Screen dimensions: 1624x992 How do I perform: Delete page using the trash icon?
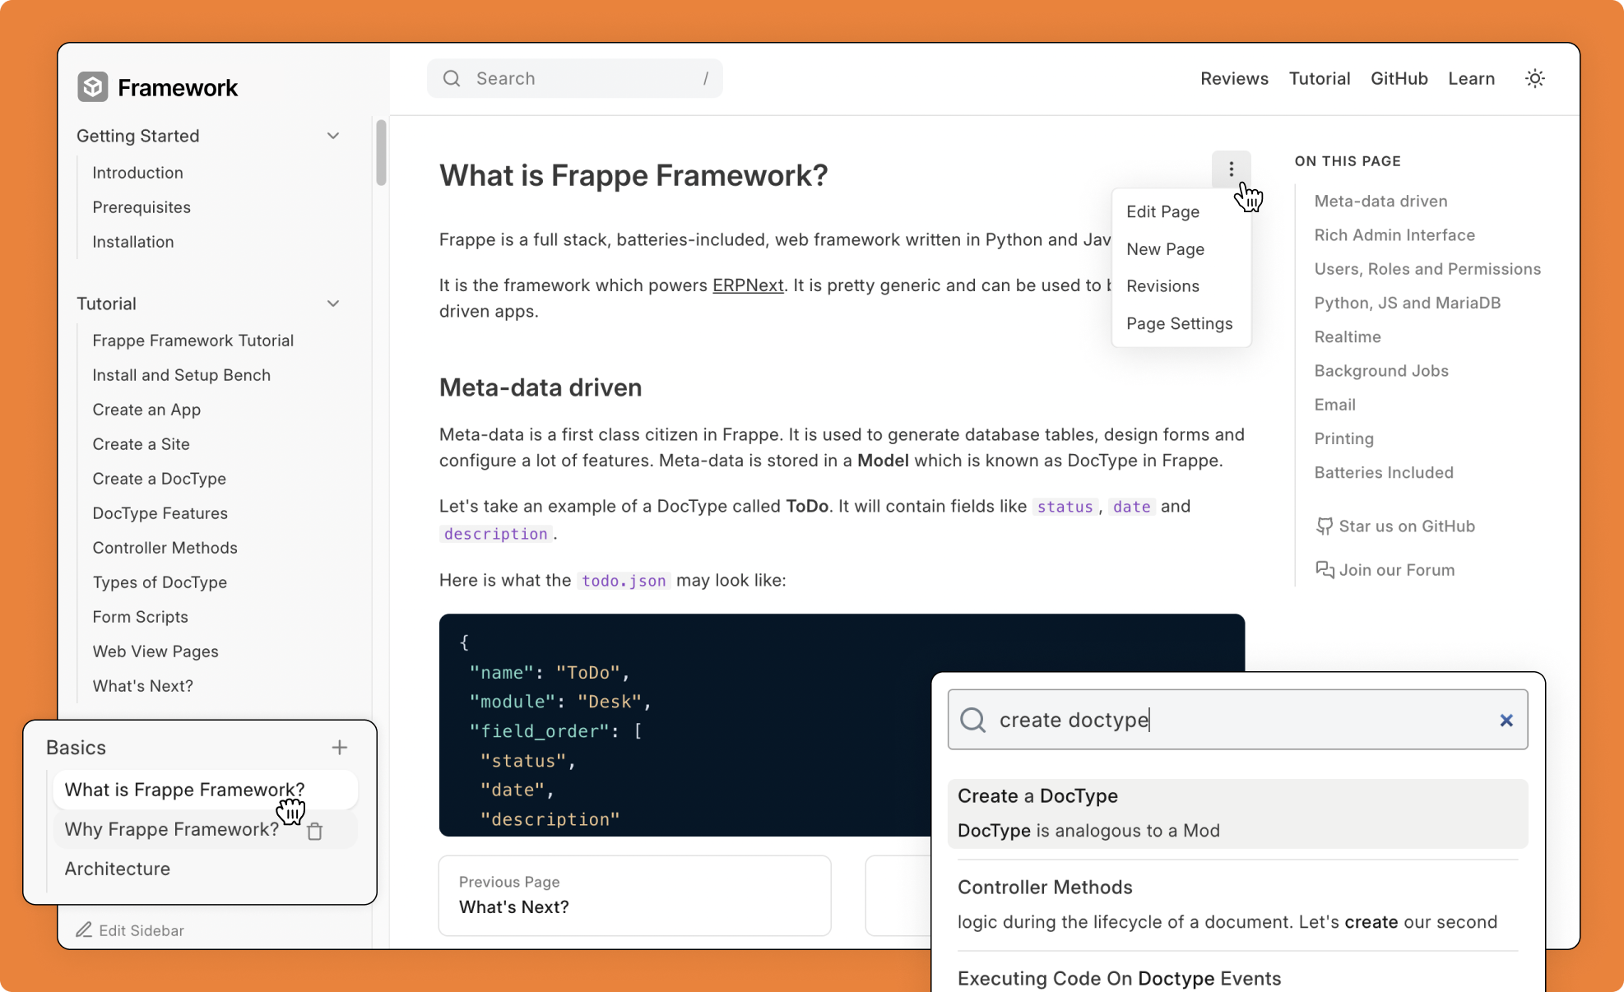pyautogui.click(x=315, y=831)
